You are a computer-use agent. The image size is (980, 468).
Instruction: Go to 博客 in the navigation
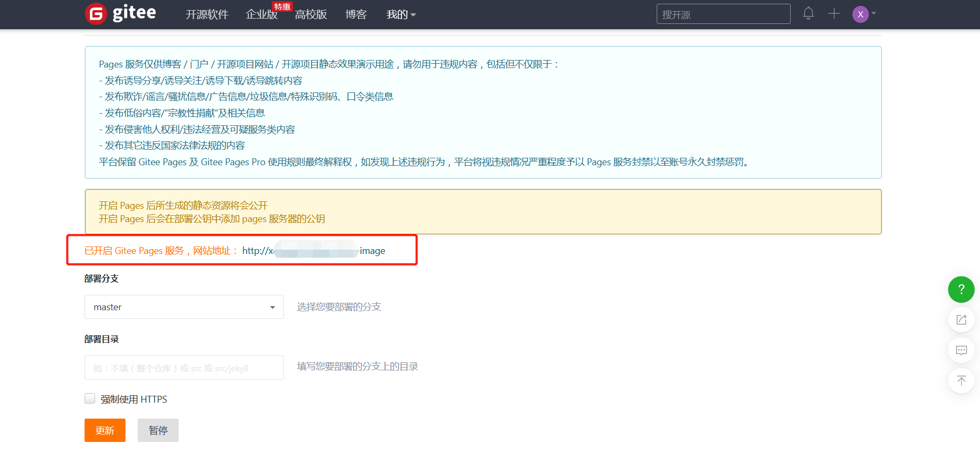(356, 15)
